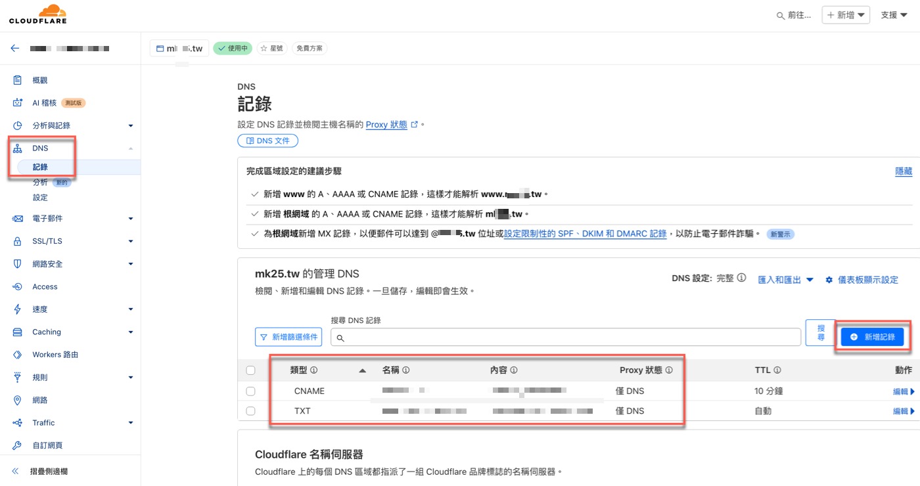Click the 速度 lightning icon
Screen dimensions: 920x486
[18, 309]
